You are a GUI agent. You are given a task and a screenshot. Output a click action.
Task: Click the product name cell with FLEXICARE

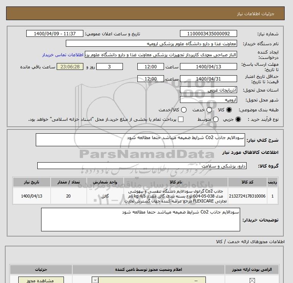pyautogui.click(x=176, y=196)
